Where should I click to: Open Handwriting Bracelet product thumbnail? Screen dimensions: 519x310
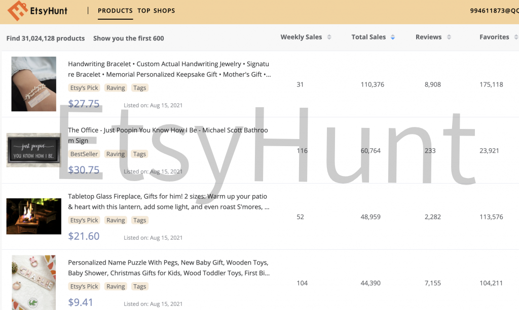tap(34, 84)
